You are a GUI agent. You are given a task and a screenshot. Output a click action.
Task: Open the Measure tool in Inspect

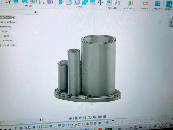tap(146, 4)
